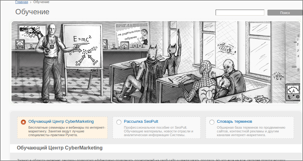Open the blue Обучающий Центр CyberMarketing card title

tap(61, 122)
